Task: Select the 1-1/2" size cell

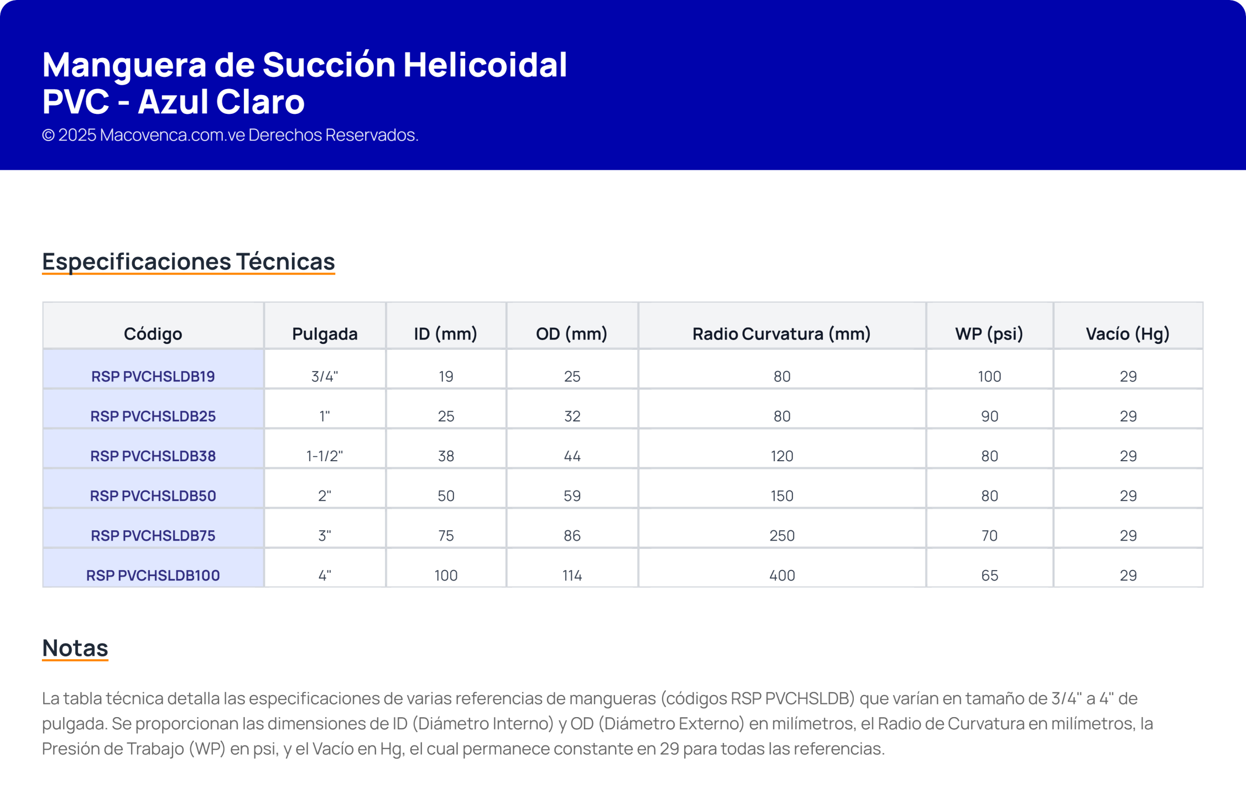Action: point(325,456)
